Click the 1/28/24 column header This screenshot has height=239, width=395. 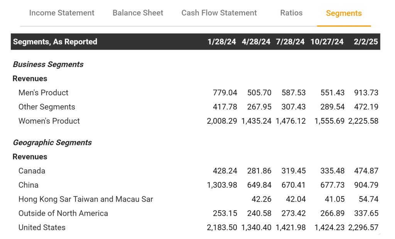tap(221, 42)
